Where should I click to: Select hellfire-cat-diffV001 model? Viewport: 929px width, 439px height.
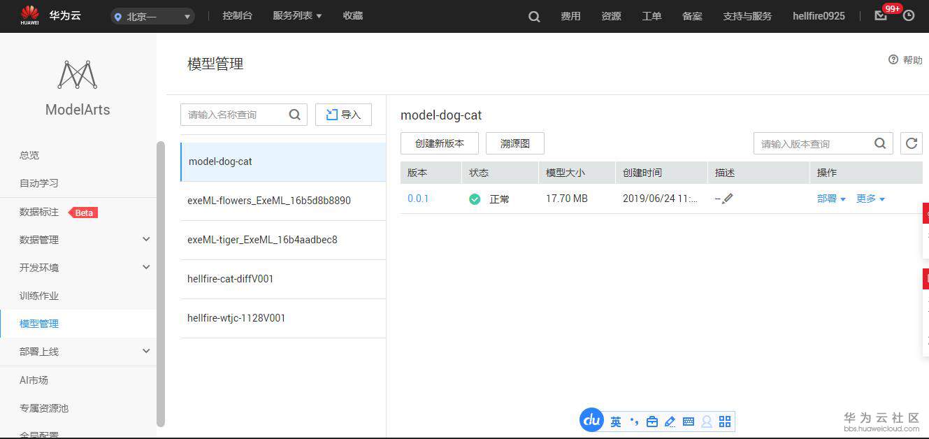283,279
